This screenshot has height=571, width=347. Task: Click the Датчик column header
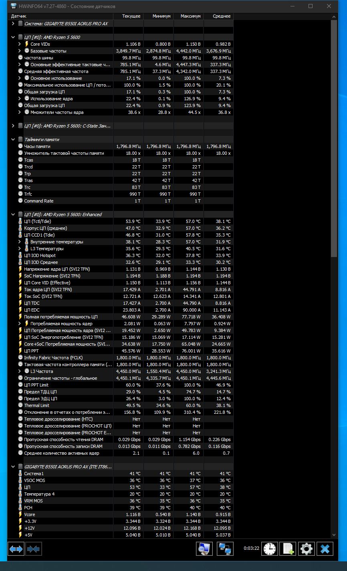click(x=60, y=16)
